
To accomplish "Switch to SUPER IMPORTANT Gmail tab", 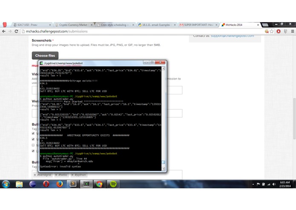I will [198, 25].
